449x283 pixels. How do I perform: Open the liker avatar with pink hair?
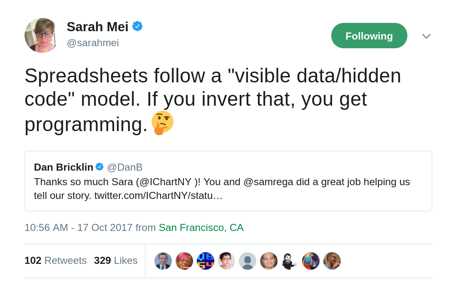[184, 261]
